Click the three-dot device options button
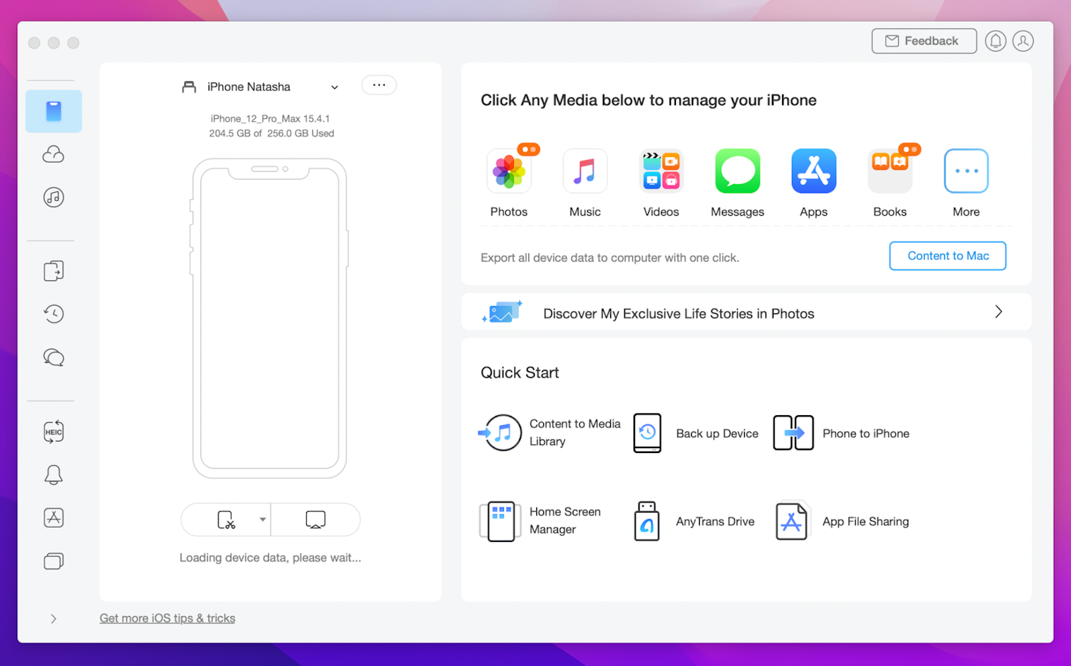Viewport: 1071px width, 666px height. coord(379,85)
